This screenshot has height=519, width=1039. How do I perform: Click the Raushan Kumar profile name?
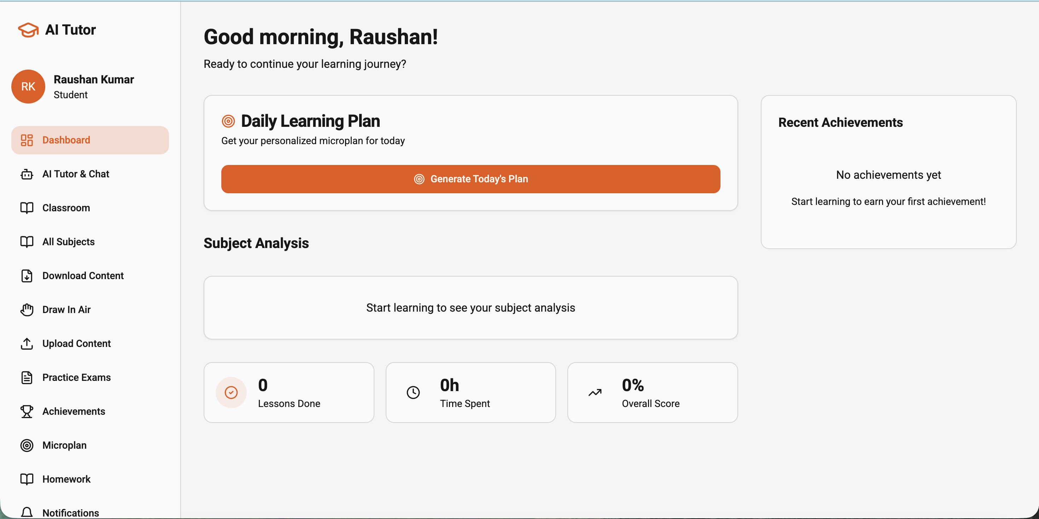pyautogui.click(x=94, y=80)
